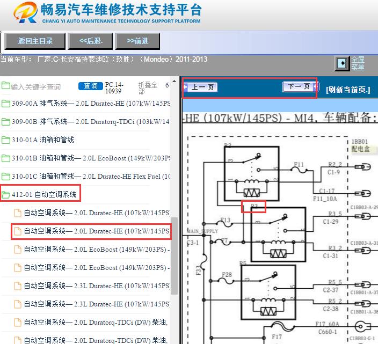Open the 全屏菜单 link
Viewport: 378px width, 344px height.
358,63
